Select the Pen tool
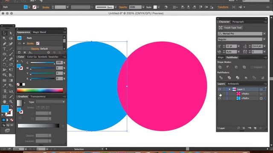273x153 pixels. [x=4, y=44]
